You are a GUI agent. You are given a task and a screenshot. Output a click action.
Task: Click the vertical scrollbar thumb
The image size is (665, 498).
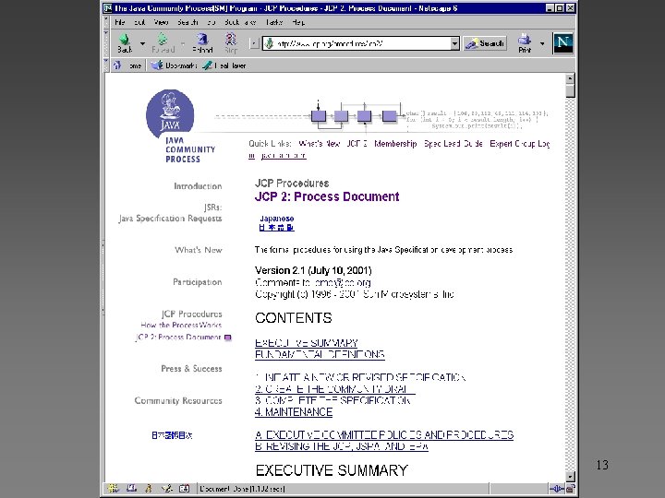pyautogui.click(x=570, y=90)
